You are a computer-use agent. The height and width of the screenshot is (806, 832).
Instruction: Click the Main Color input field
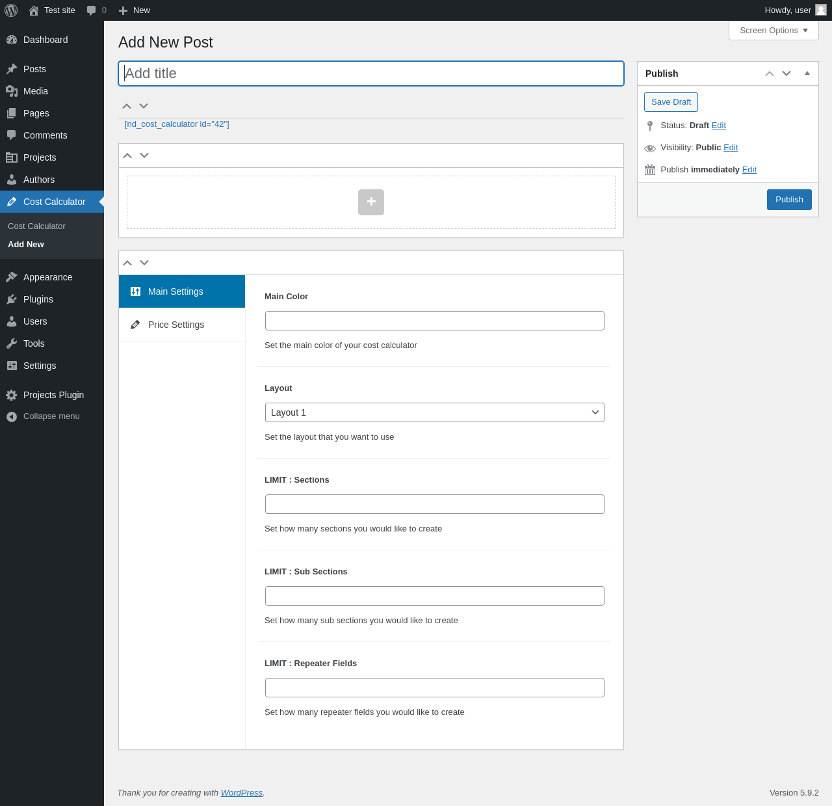tap(435, 321)
